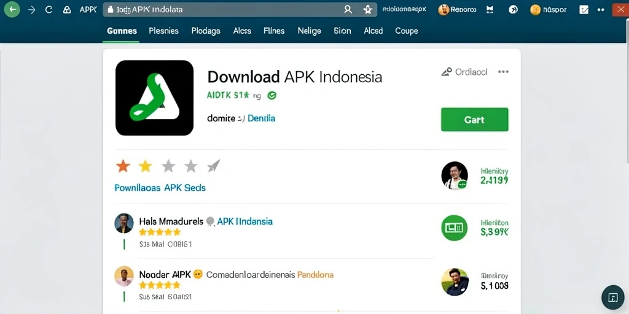The height and width of the screenshot is (314, 629).
Task: Click the Hals Mmadurels reviewer name
Action: tap(171, 221)
